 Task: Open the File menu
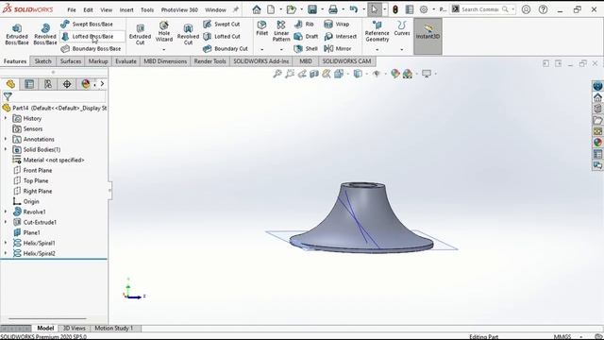[x=72, y=9]
